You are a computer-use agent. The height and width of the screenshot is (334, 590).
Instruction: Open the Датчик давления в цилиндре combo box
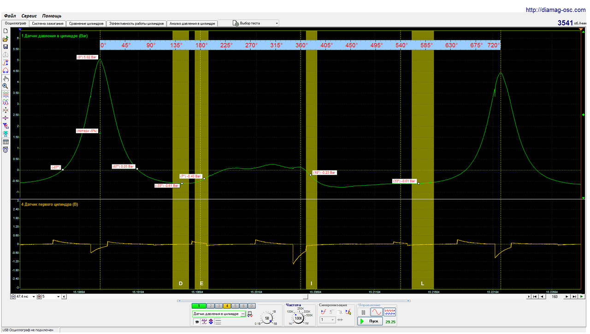coord(219,314)
